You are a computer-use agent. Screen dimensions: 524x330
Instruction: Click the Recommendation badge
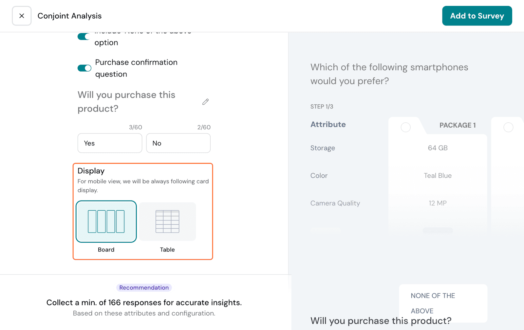point(144,287)
